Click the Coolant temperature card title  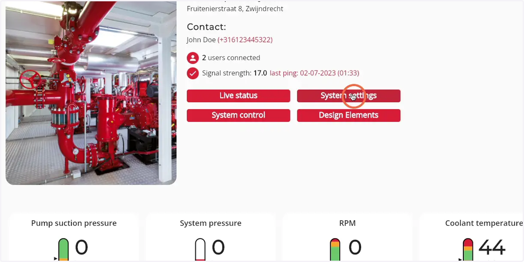coord(484,223)
